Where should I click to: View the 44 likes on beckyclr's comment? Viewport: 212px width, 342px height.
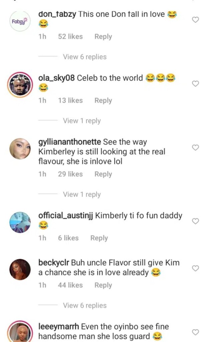[x=70, y=285]
